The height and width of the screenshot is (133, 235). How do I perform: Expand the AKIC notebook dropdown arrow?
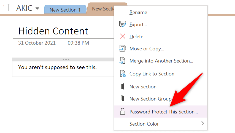[37, 8]
